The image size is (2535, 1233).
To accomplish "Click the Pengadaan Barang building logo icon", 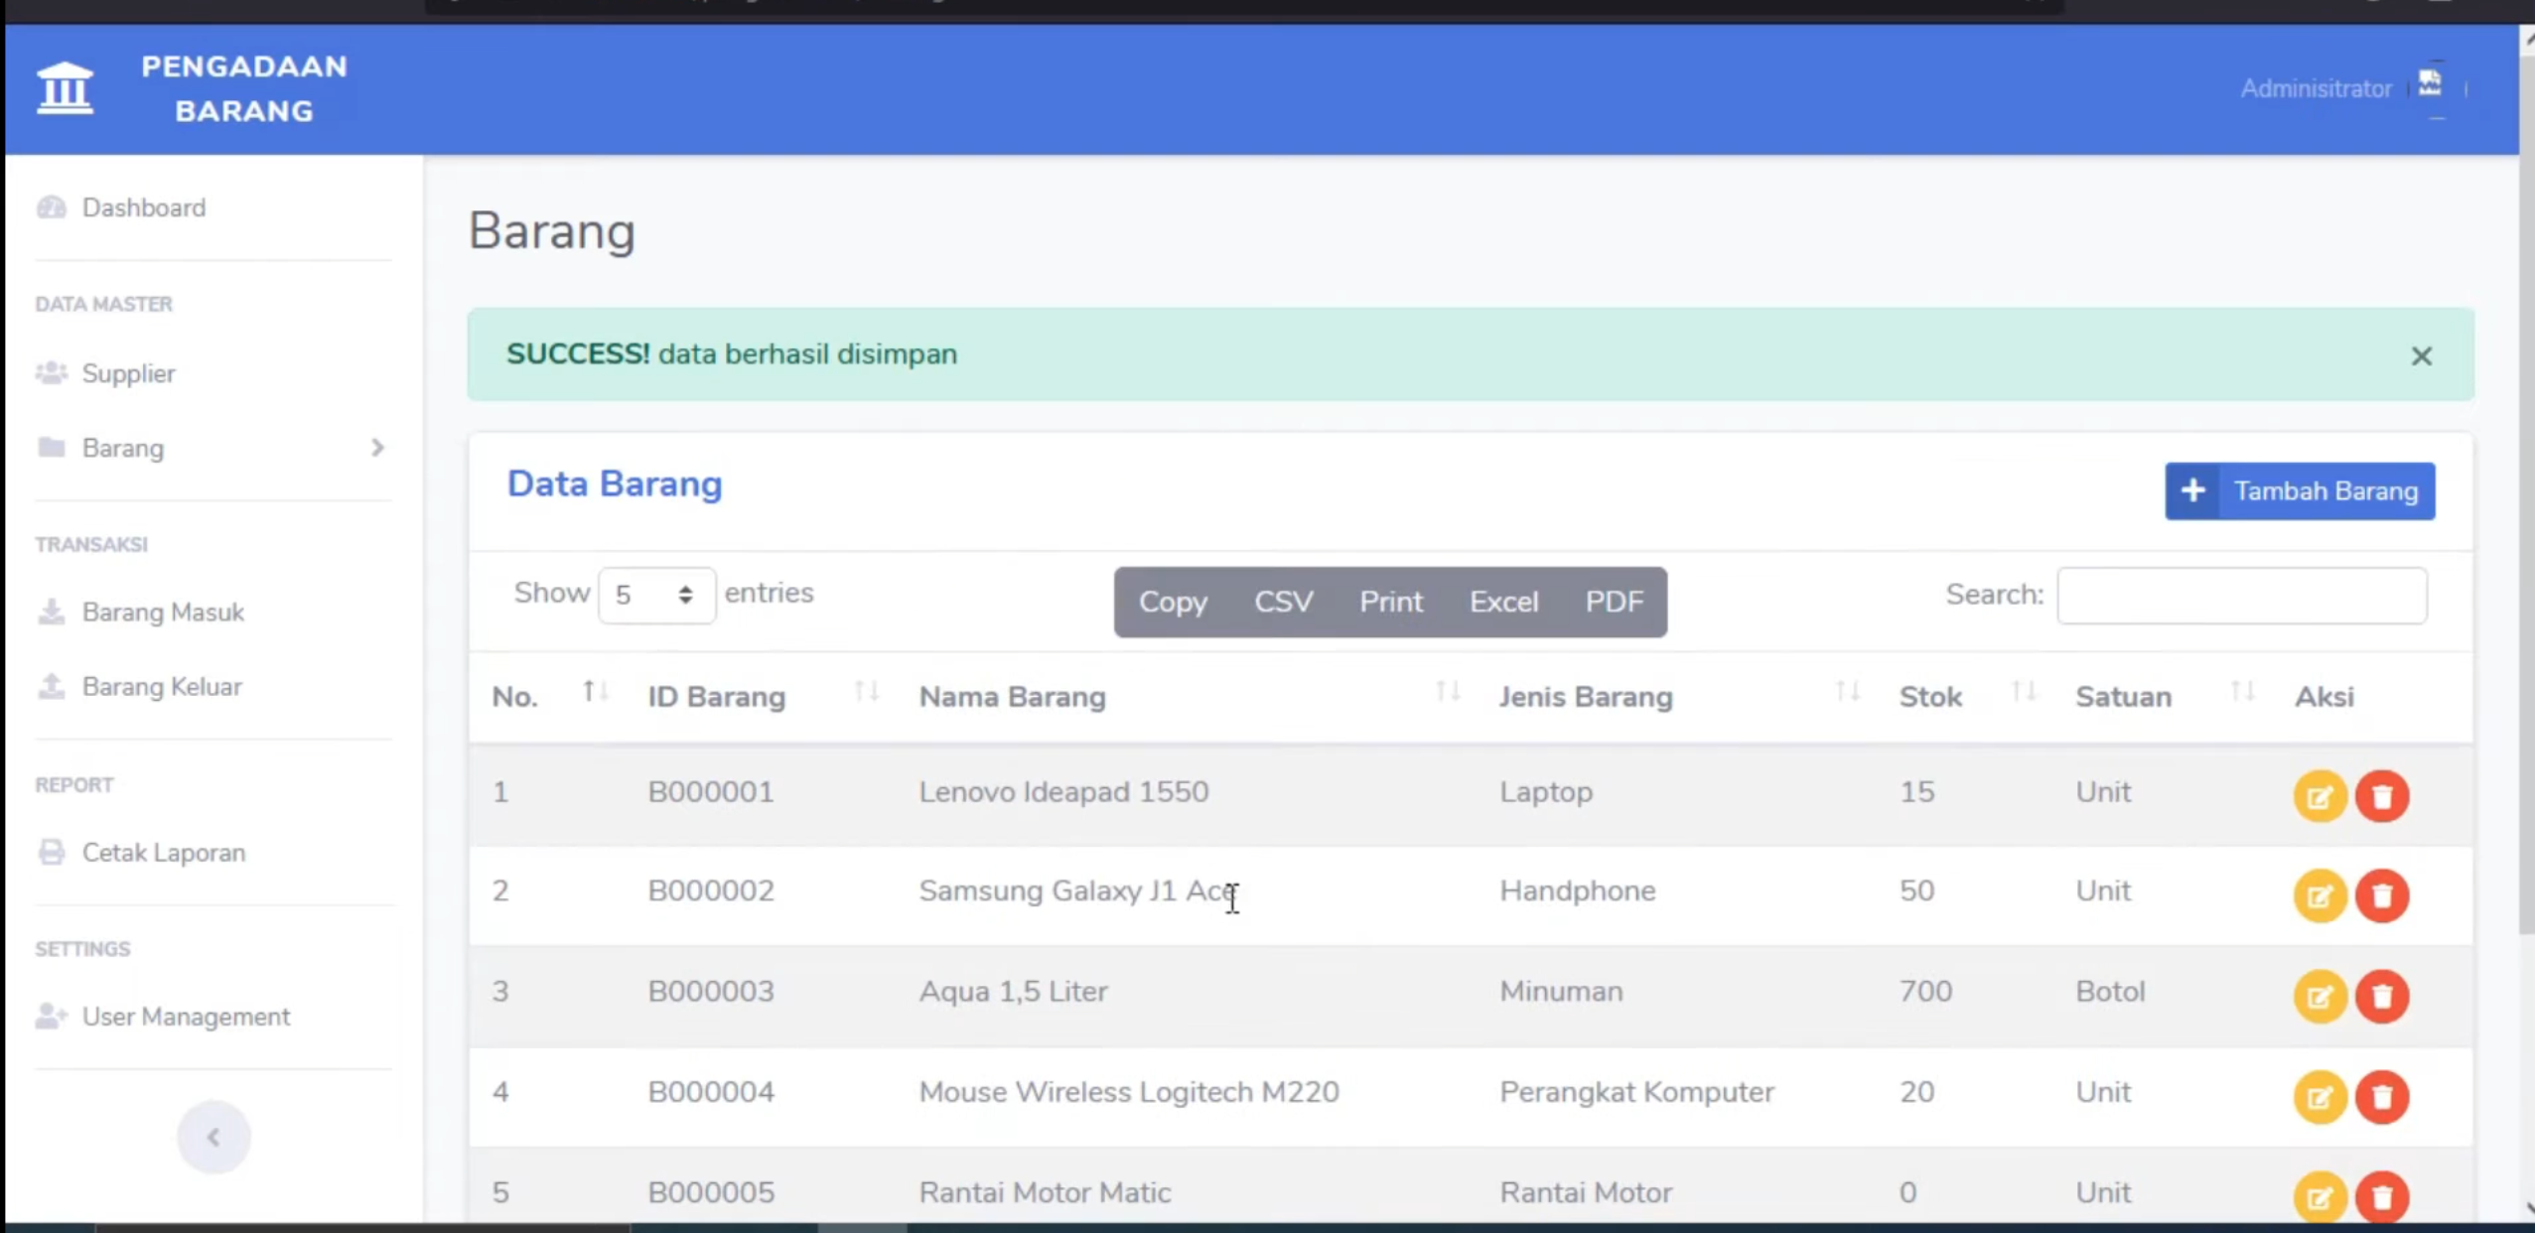I will pos(66,88).
